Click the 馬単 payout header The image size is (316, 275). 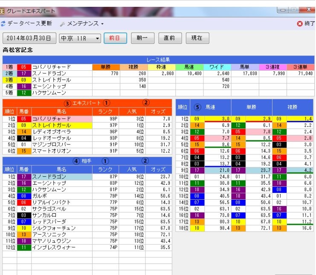245,67
